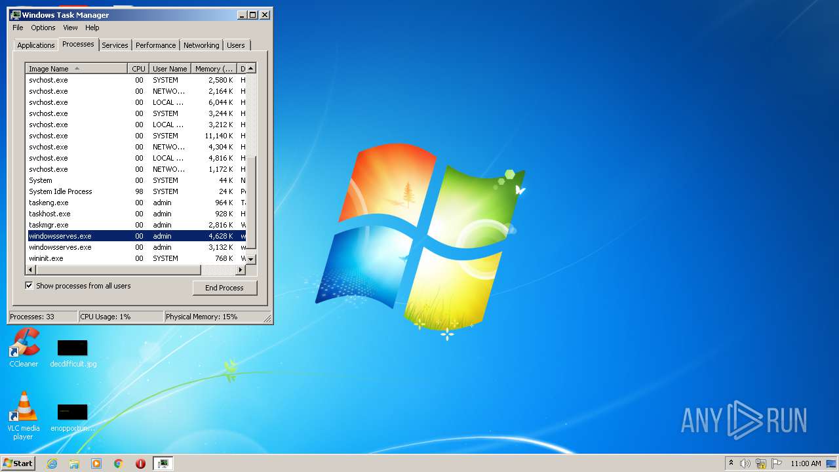Click the horizontal scrollbar thumb

pyautogui.click(x=118, y=269)
